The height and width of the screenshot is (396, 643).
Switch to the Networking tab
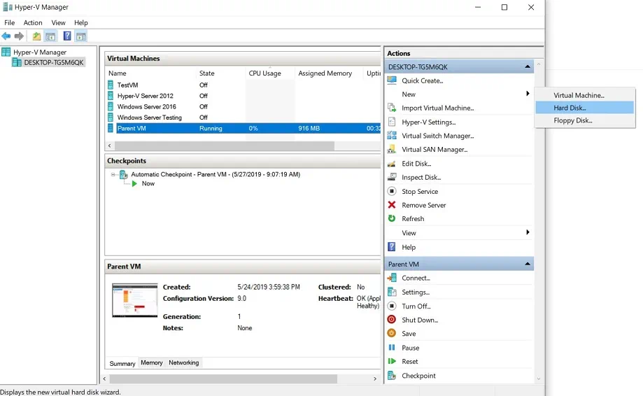pos(183,363)
